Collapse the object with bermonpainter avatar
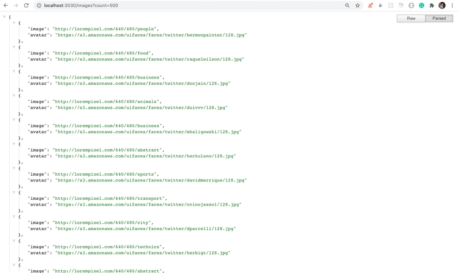Image resolution: width=459 pixels, height=273 pixels. 14,23
